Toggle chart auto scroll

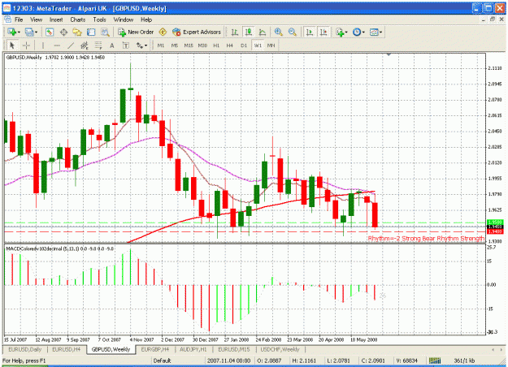click(310, 32)
